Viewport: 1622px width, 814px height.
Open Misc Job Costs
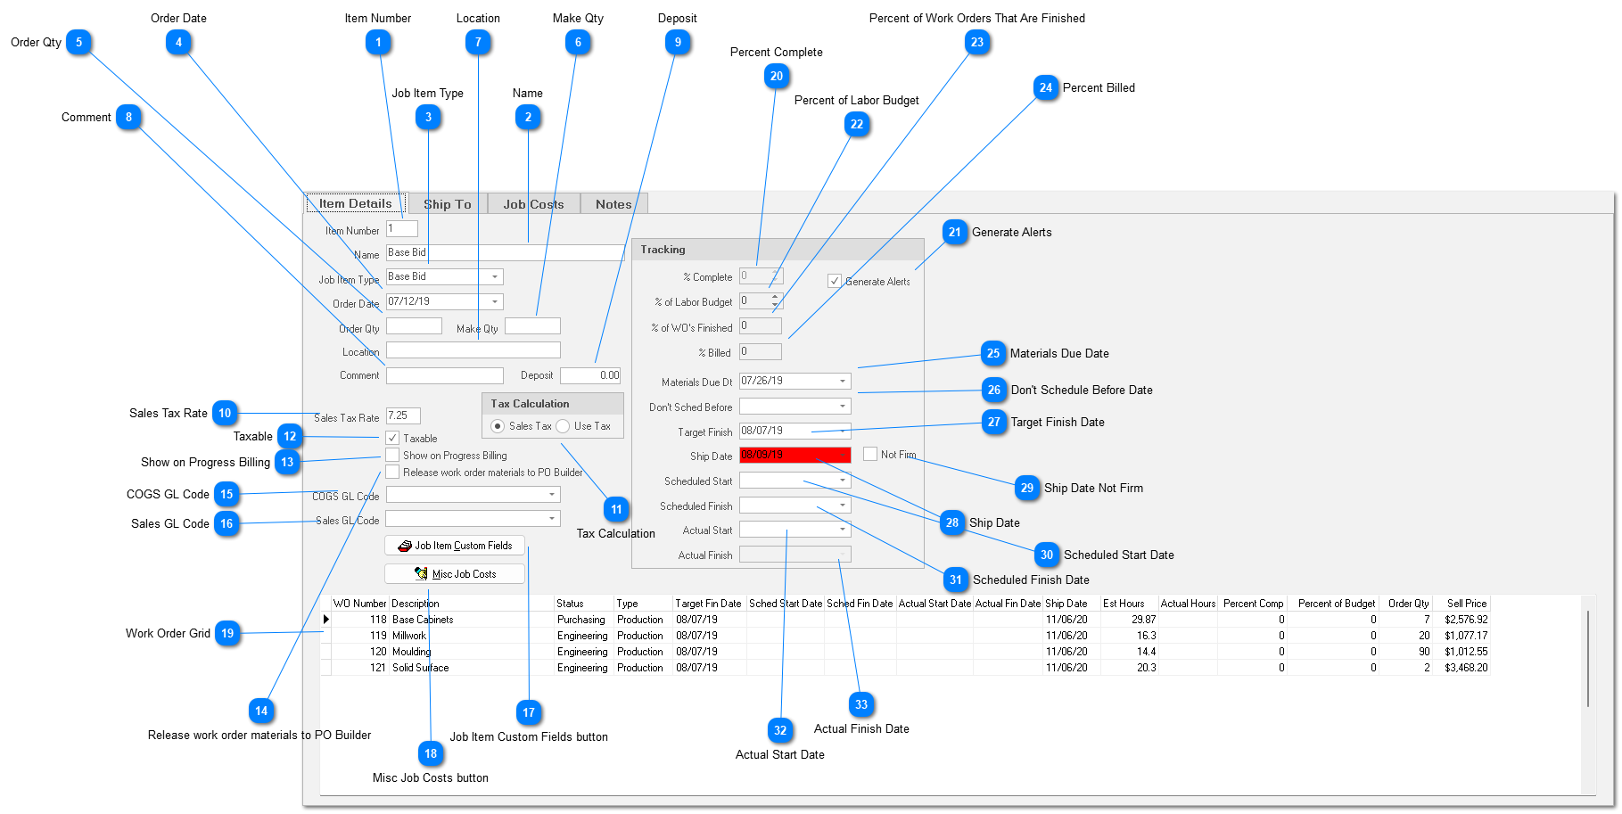coord(455,574)
